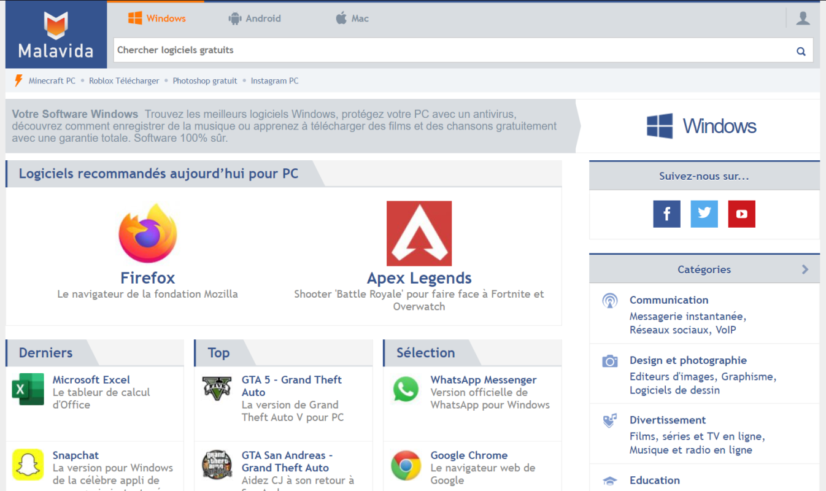Open the Apex Legends logo icon

click(x=419, y=233)
